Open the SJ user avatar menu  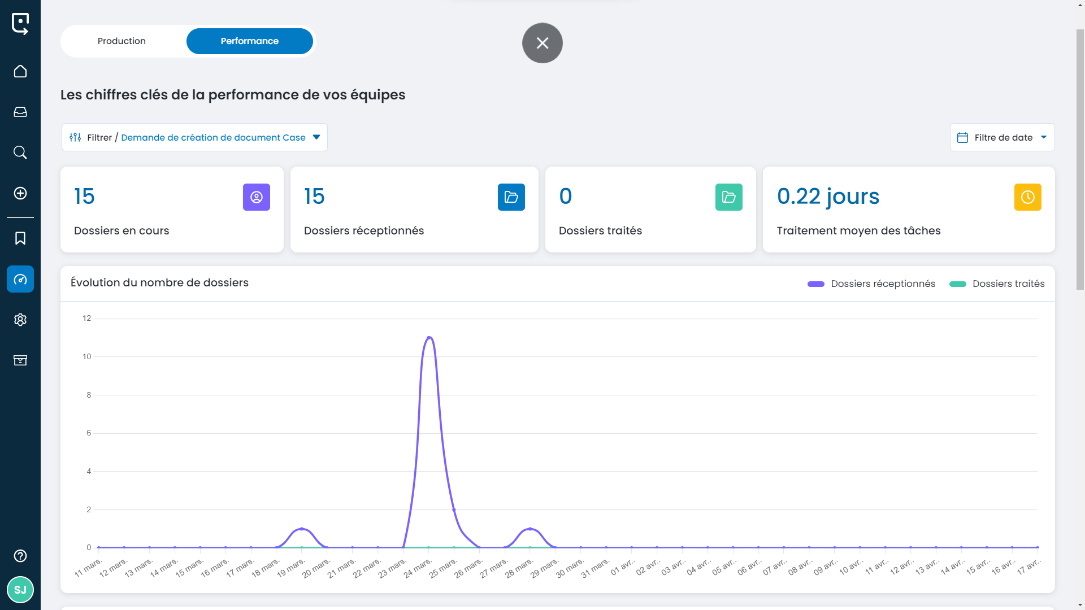[x=20, y=590]
